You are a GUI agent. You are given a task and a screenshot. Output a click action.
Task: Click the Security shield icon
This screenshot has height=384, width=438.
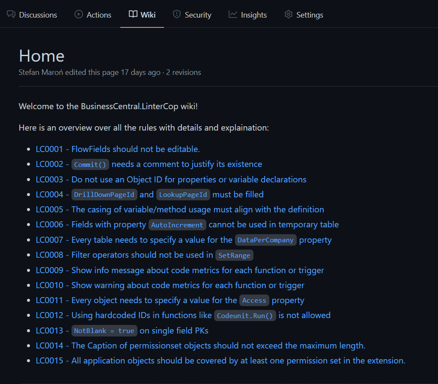point(177,15)
